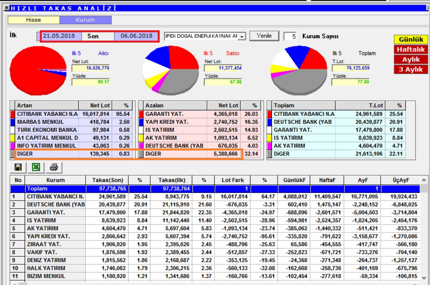Screen dimensions: 430x285
Task: Select row 10 HALK YATIRIM
Action: (215, 268)
